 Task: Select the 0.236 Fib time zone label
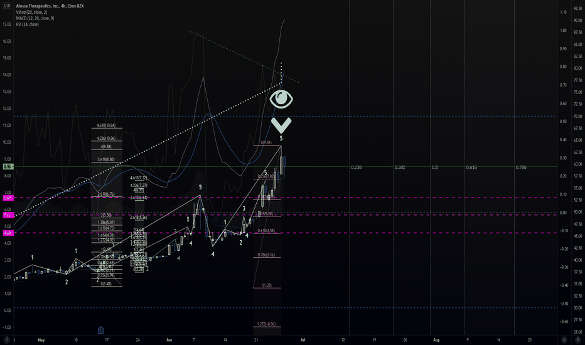point(357,167)
